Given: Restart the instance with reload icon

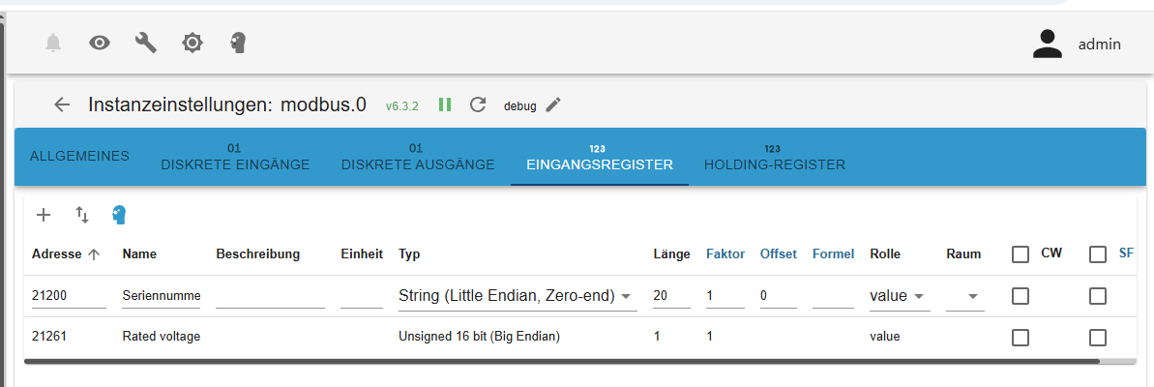Looking at the screenshot, I should coord(477,104).
